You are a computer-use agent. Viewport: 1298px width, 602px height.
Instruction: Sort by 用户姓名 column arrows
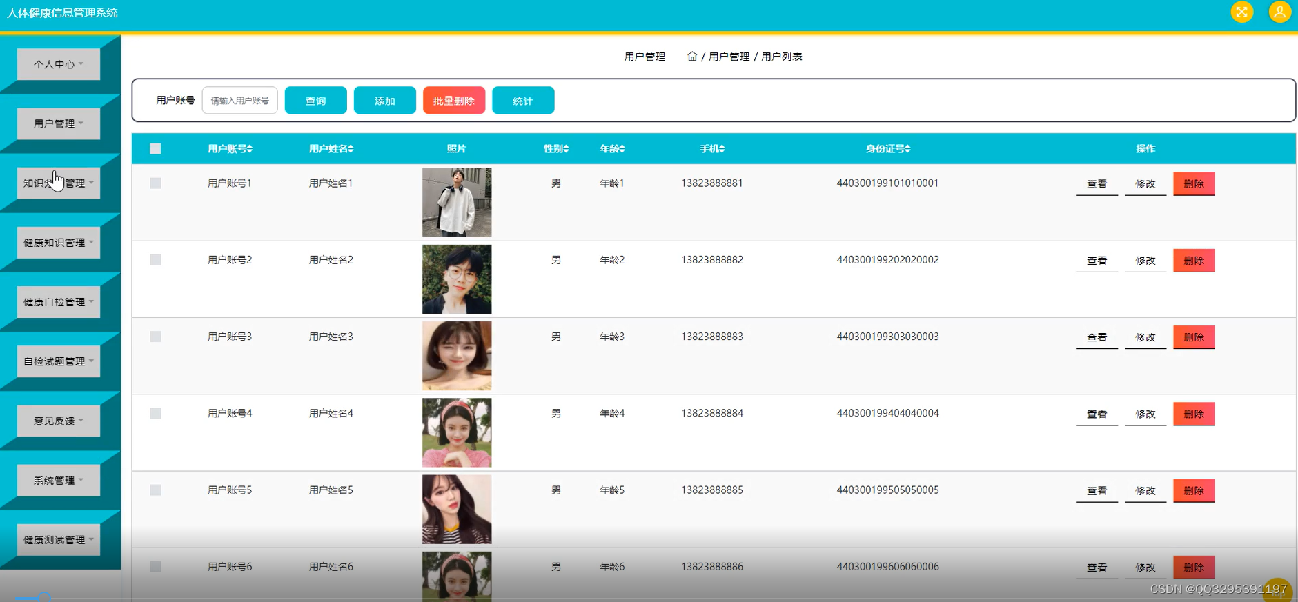(351, 149)
